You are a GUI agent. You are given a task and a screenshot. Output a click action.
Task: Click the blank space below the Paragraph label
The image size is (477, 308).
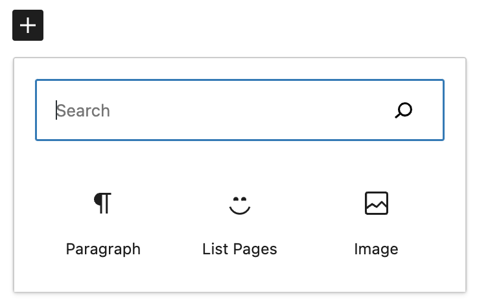103,275
